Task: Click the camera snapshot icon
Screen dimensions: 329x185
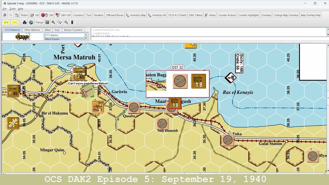Action: pyautogui.click(x=25, y=22)
